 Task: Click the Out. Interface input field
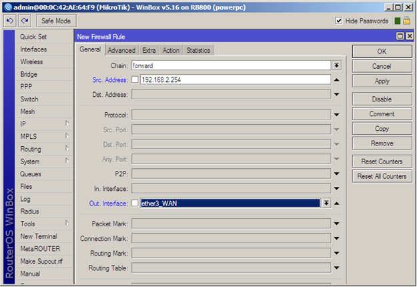click(230, 203)
